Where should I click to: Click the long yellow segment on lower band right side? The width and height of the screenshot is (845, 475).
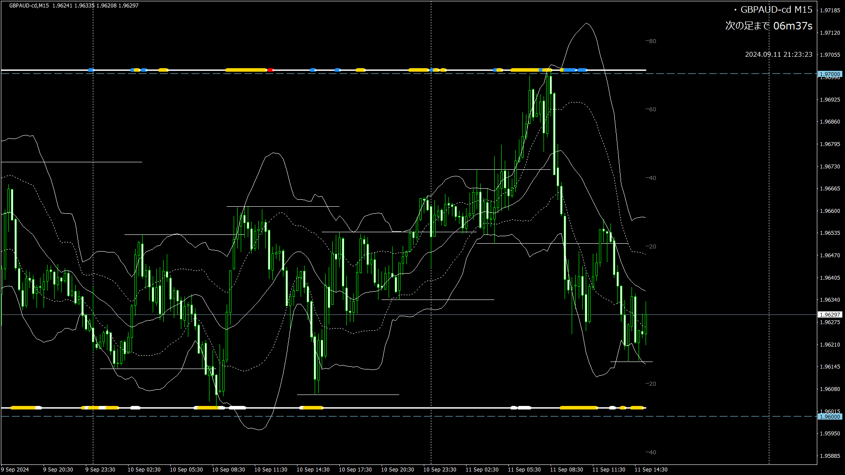(x=578, y=408)
